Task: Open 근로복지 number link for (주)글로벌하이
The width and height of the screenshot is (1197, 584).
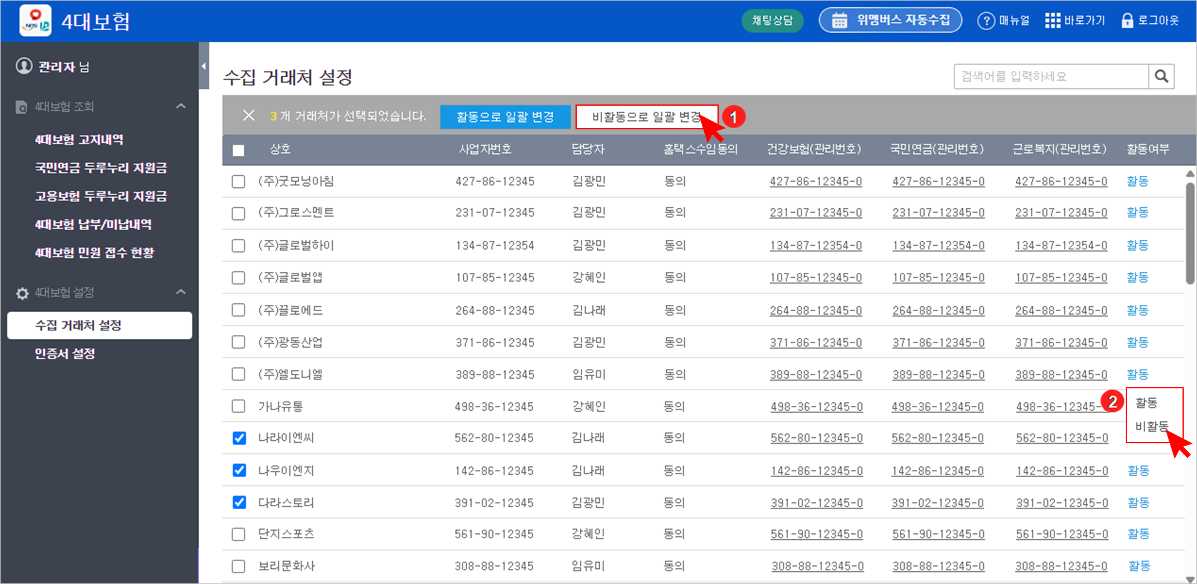Action: pyautogui.click(x=1061, y=245)
